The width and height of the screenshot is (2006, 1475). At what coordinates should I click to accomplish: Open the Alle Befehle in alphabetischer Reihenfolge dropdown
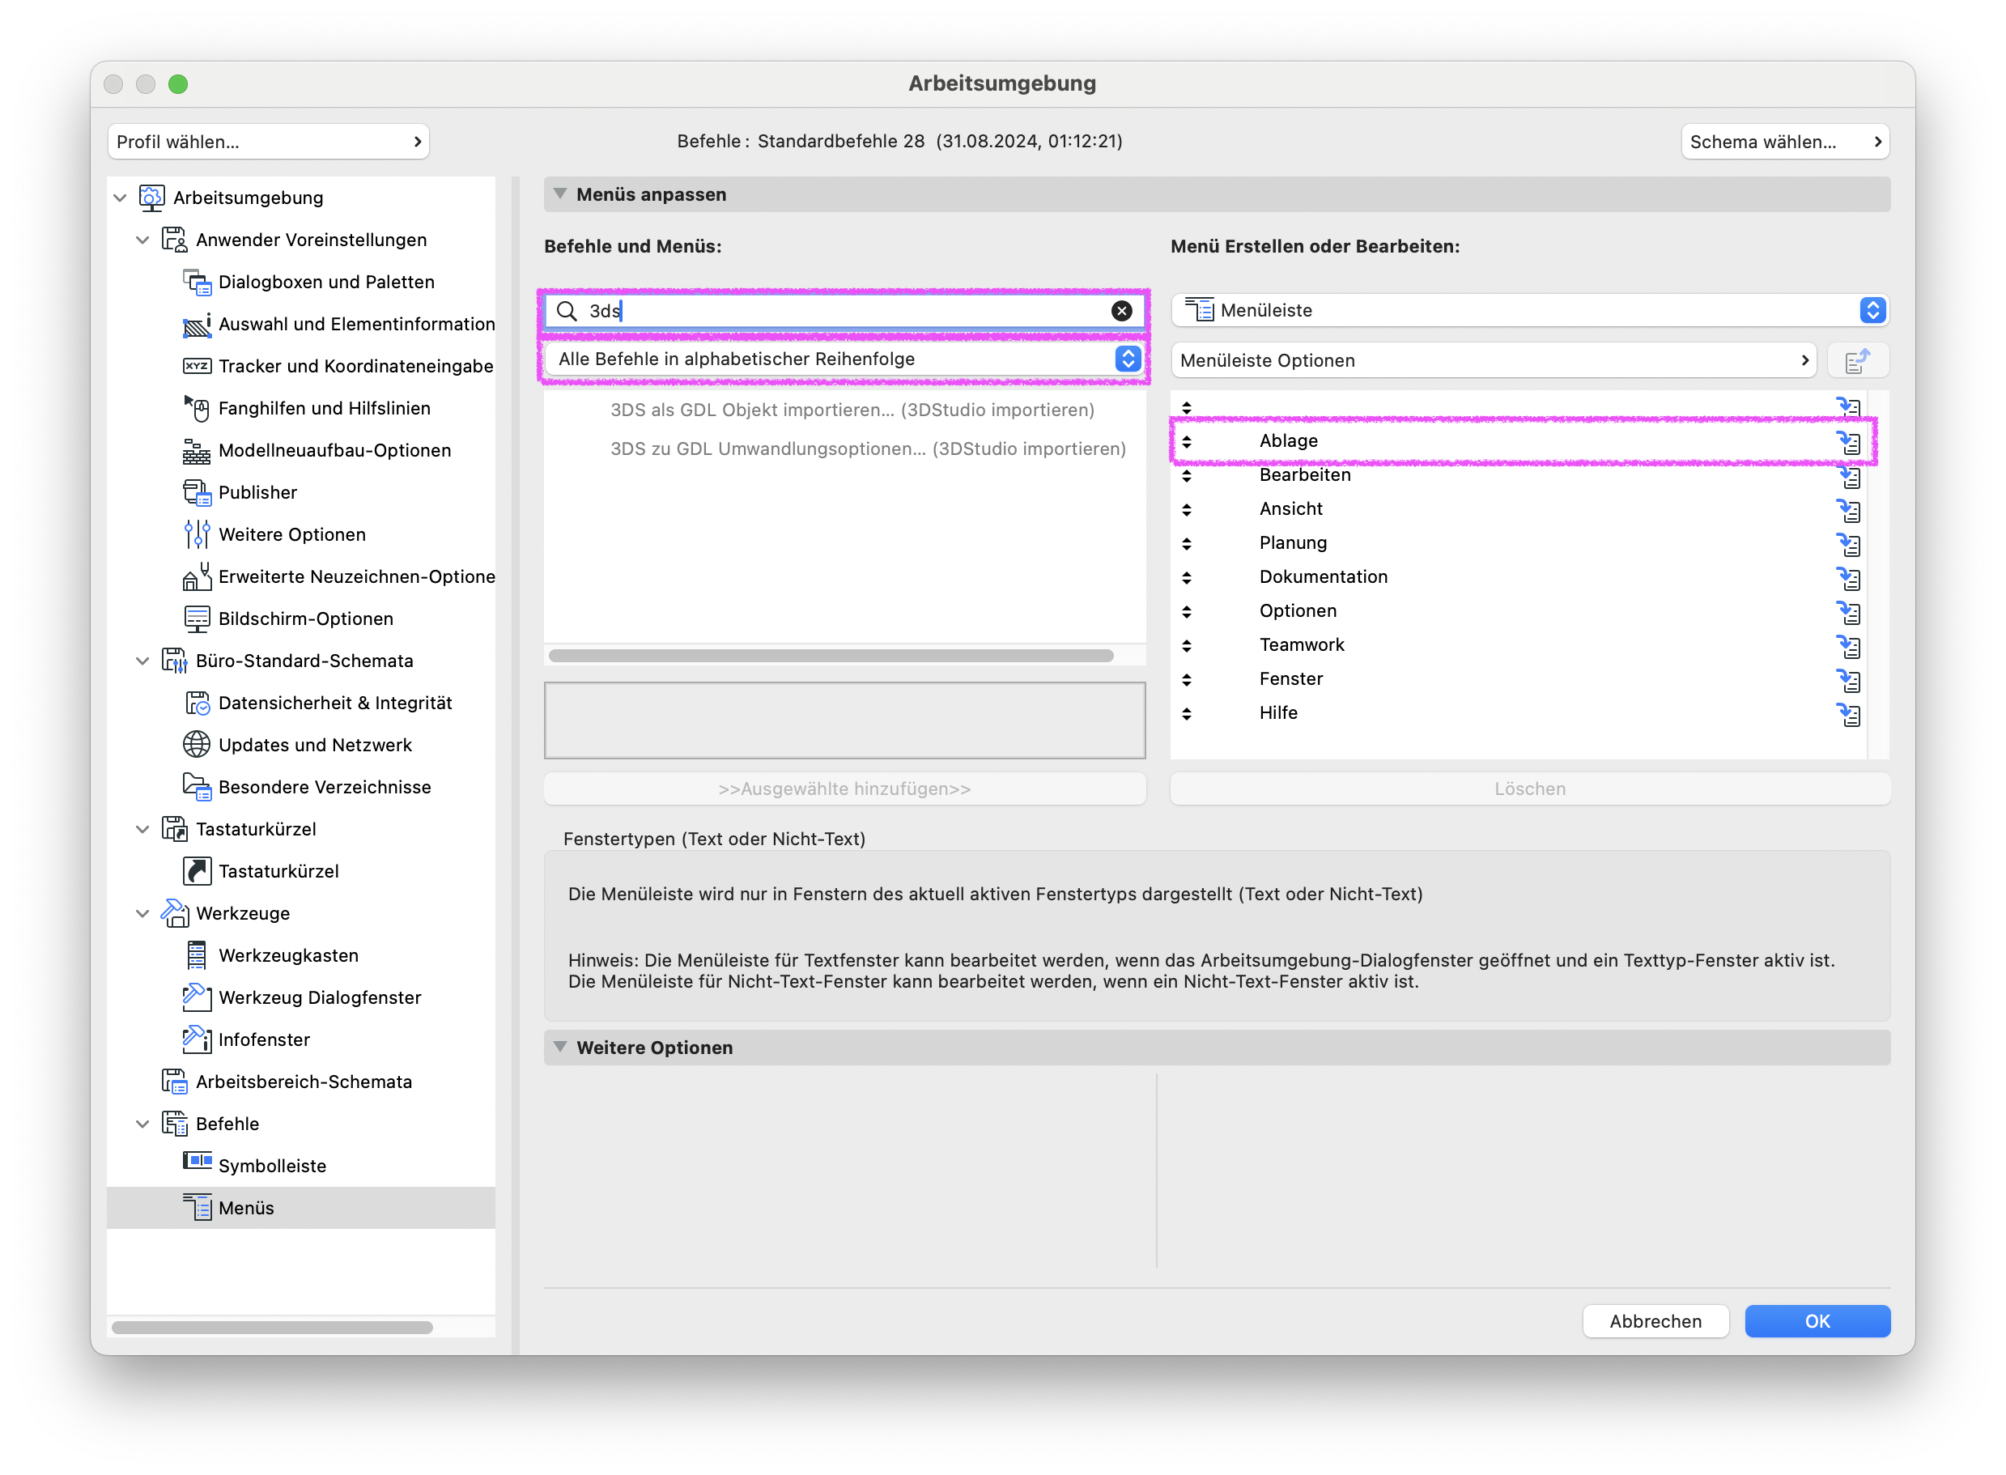click(x=844, y=359)
